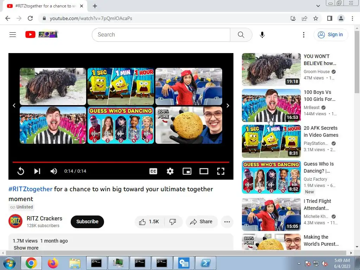Click the browser forward arrow

(19, 18)
